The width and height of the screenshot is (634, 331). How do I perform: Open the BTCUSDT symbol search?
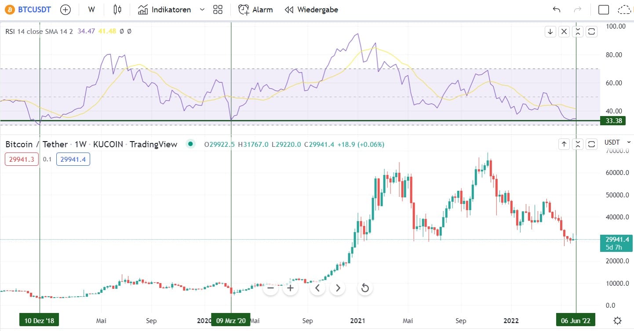pos(28,10)
